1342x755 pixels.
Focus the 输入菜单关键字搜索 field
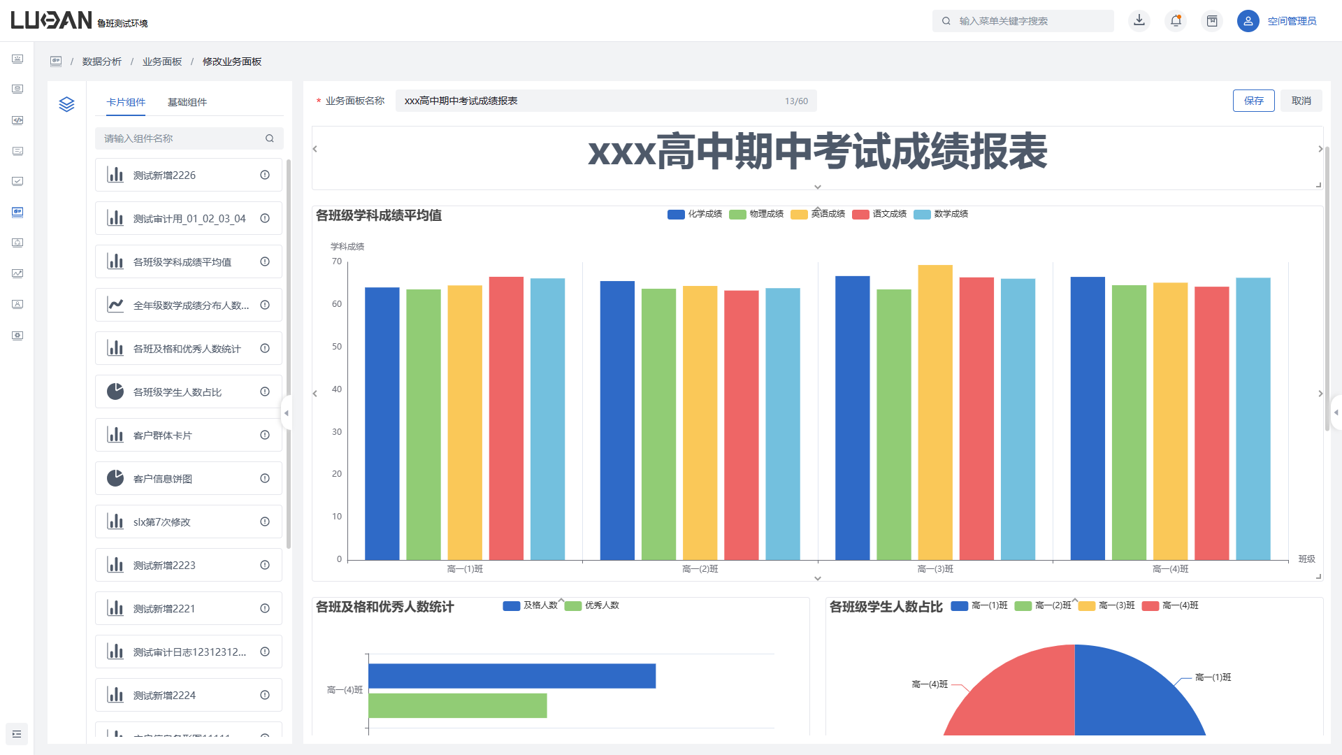(x=1023, y=21)
